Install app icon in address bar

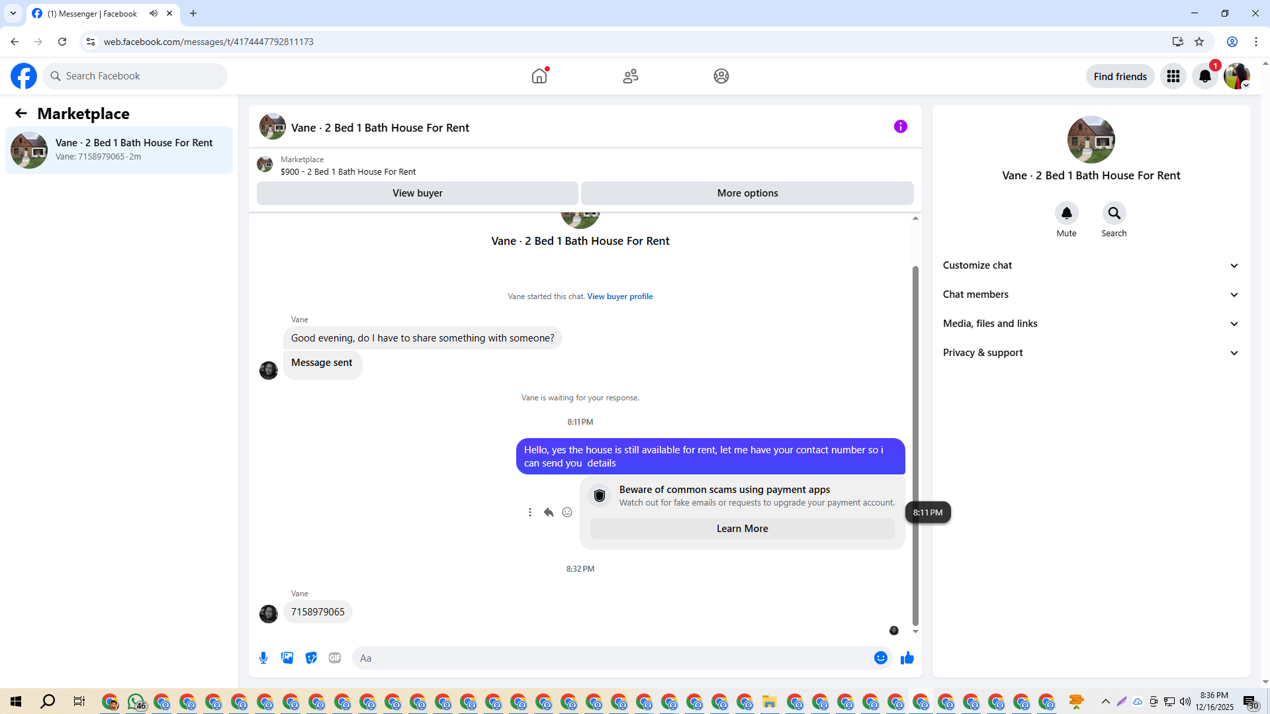[x=1178, y=42]
